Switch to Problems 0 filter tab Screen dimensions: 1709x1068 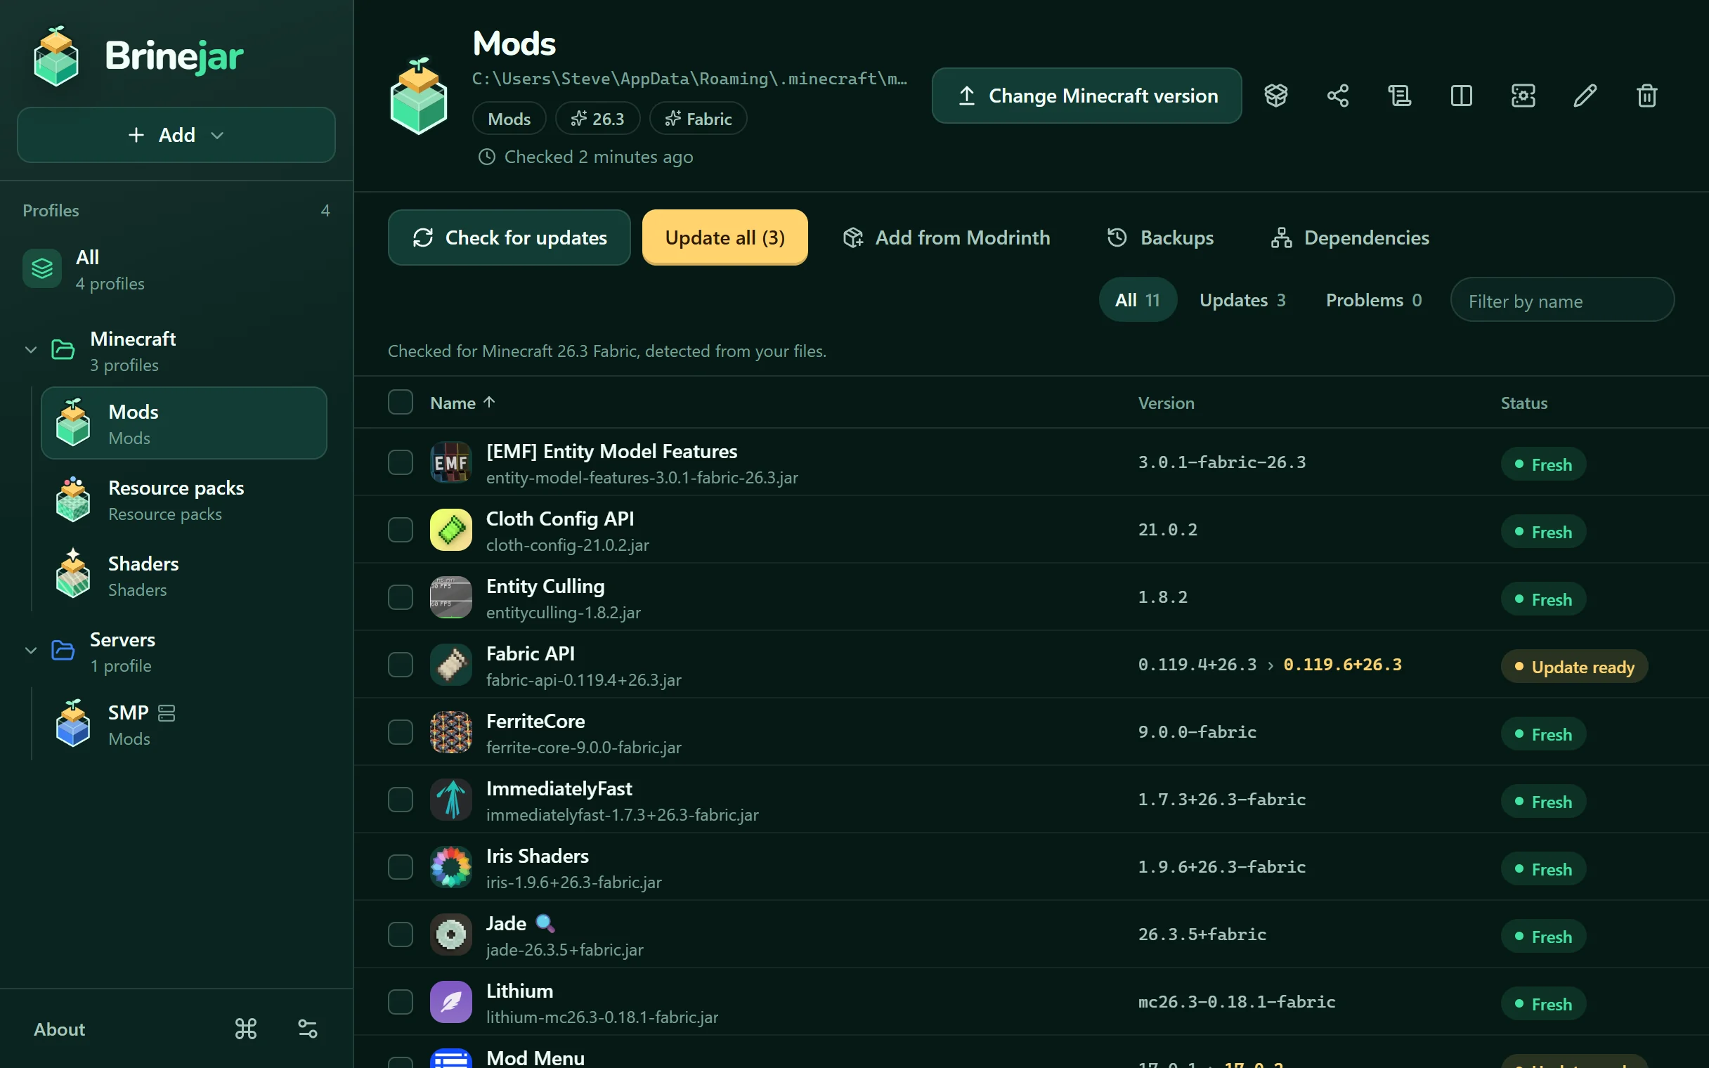1374,300
